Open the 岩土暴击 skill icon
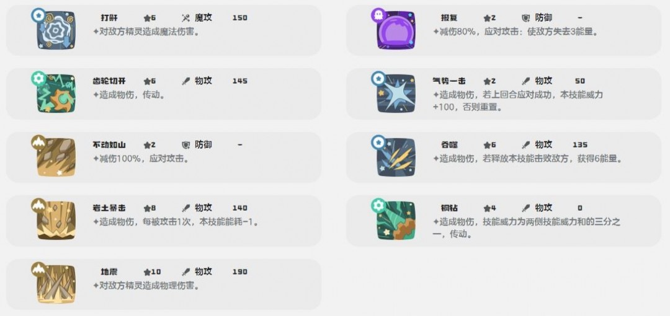 56,221
